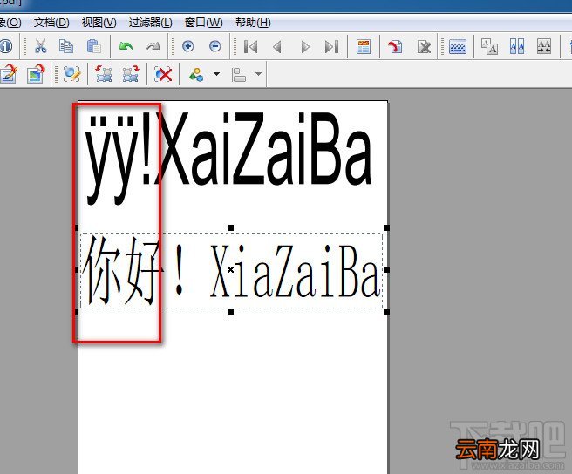Click the top-center resize handle of selection
This screenshot has height=474, width=572.
[x=230, y=228]
